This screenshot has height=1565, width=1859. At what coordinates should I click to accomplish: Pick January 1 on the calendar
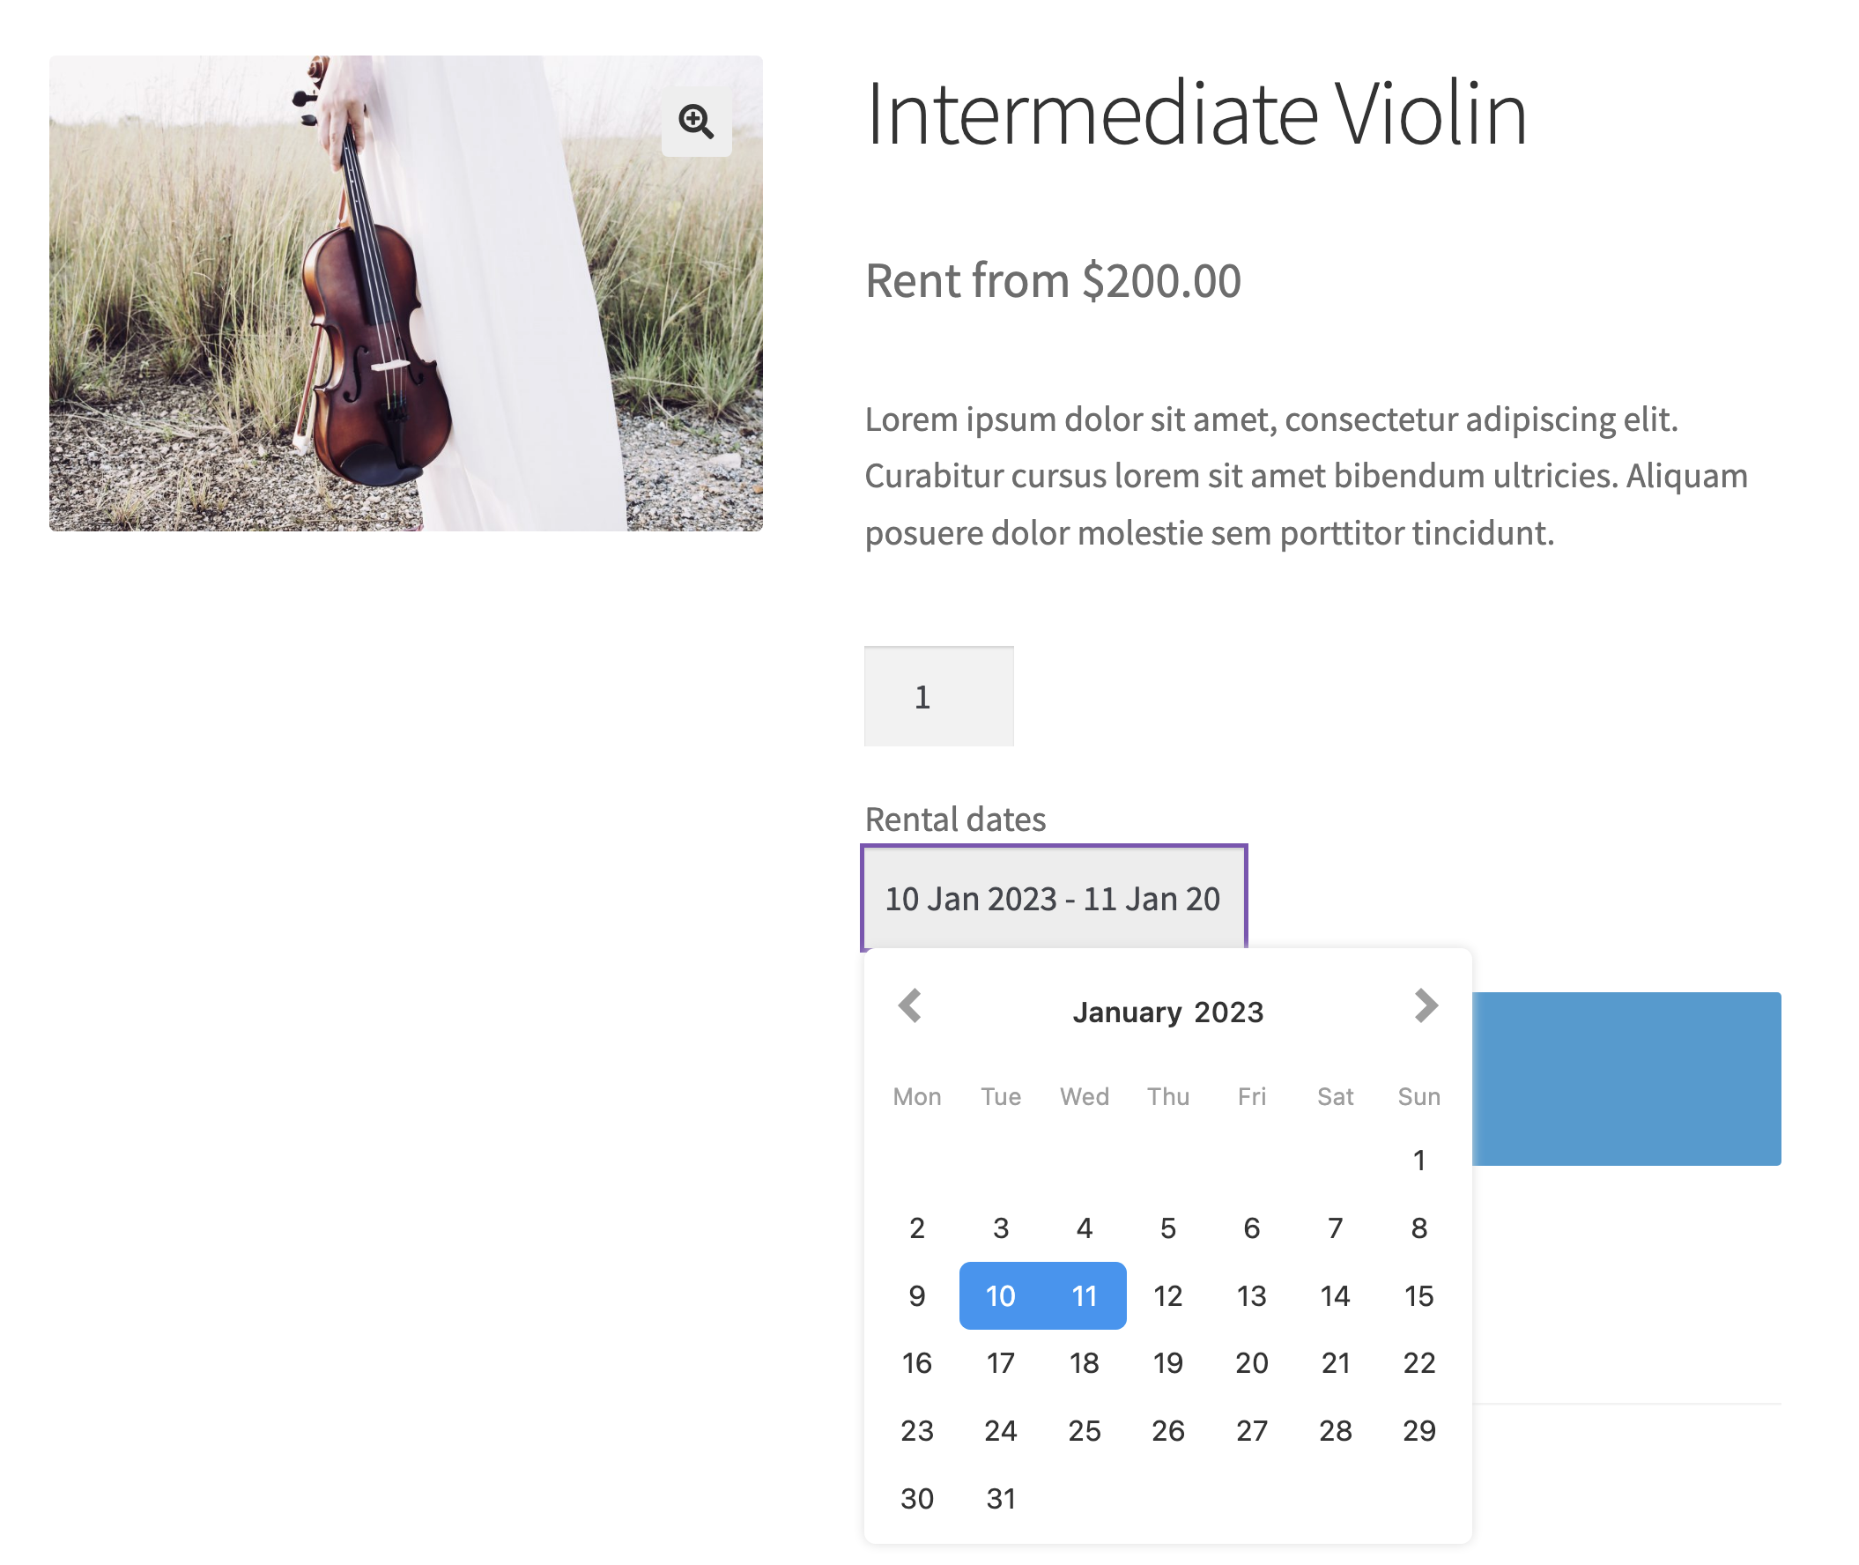[1419, 1161]
